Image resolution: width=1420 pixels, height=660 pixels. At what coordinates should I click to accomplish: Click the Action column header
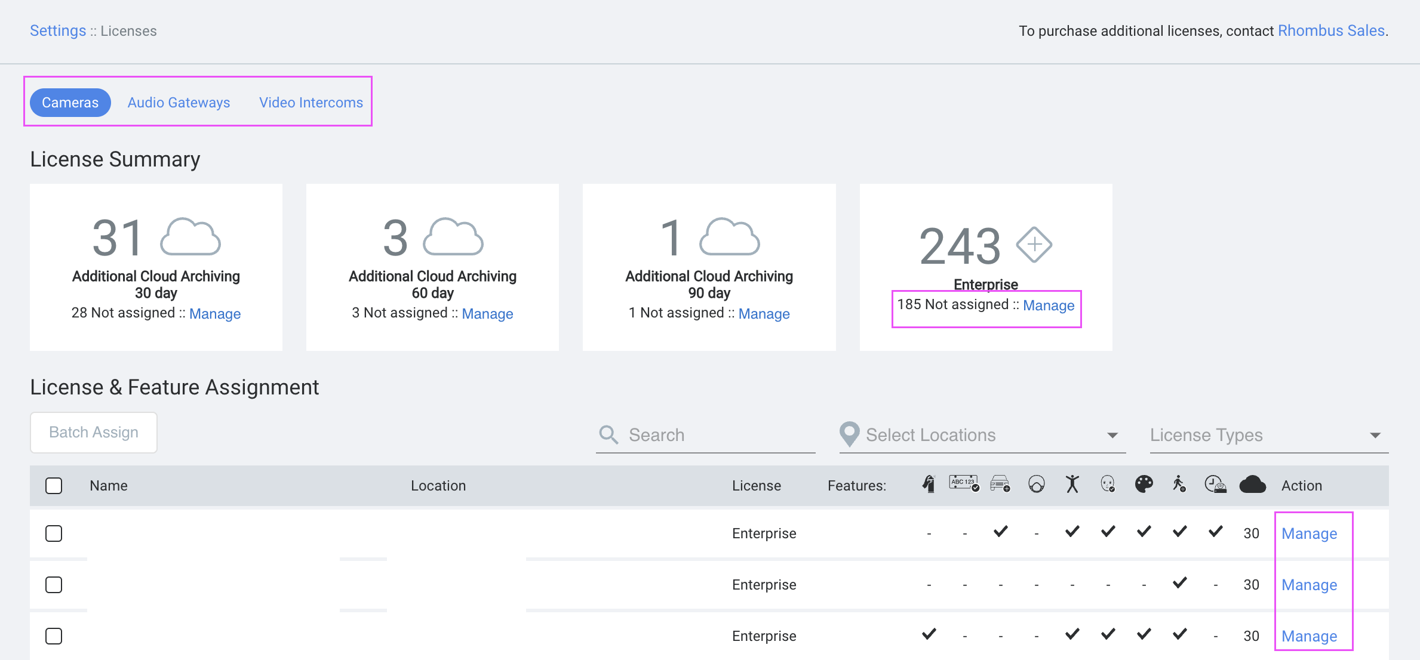pos(1302,486)
